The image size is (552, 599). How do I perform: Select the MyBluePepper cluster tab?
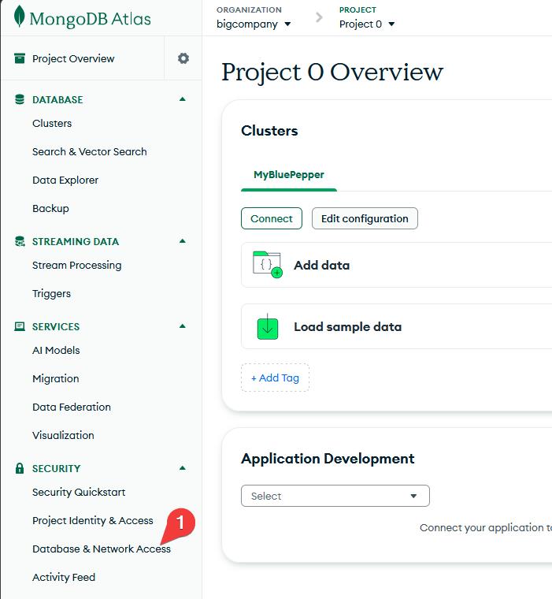288,175
